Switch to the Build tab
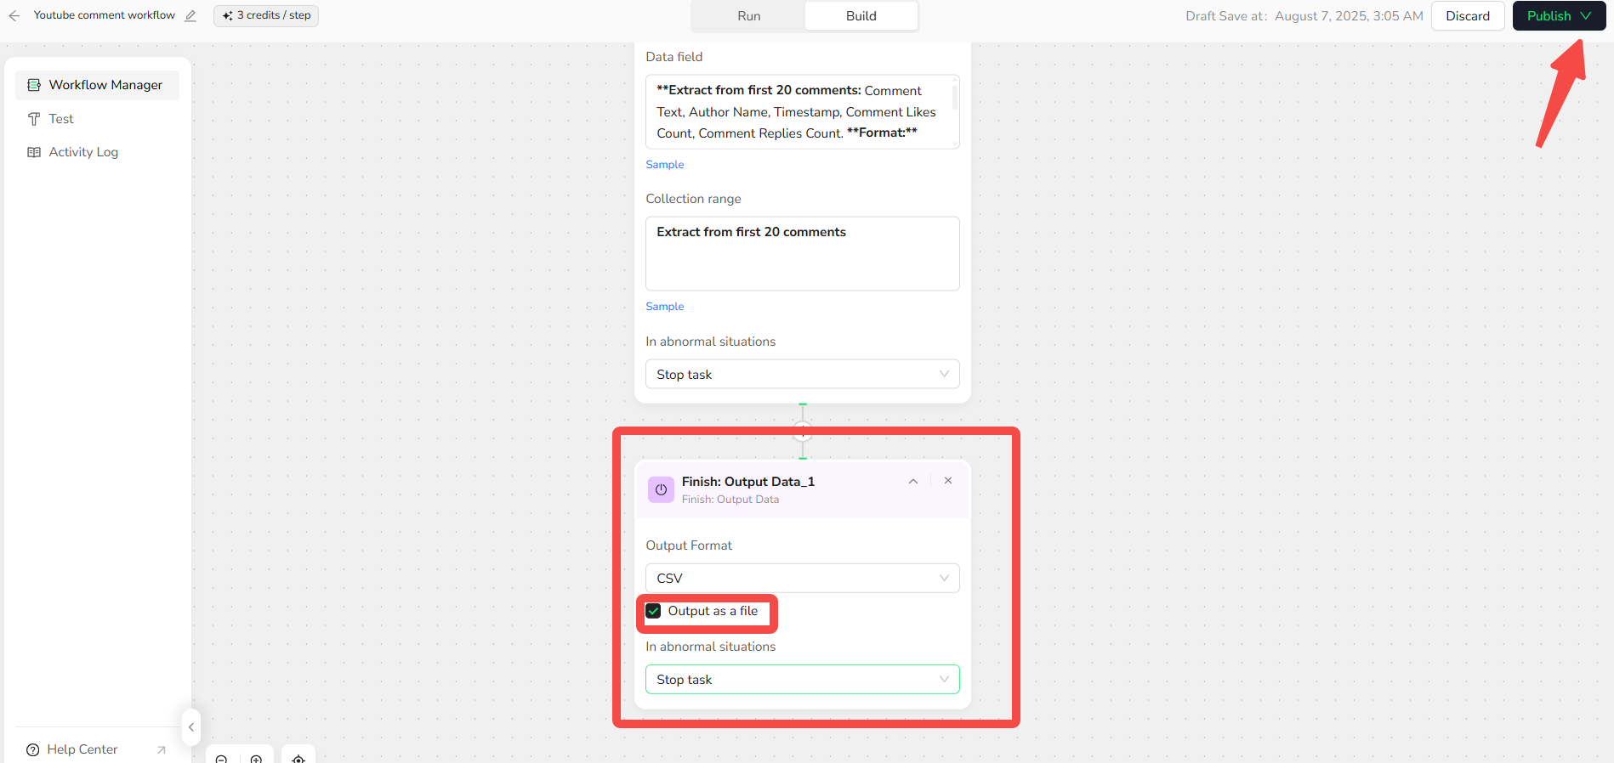The image size is (1614, 763). (x=861, y=16)
